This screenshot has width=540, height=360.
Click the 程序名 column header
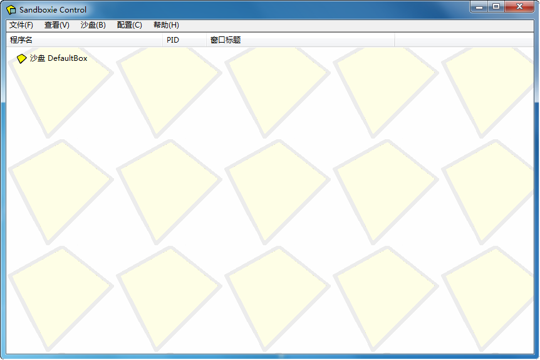(84, 40)
